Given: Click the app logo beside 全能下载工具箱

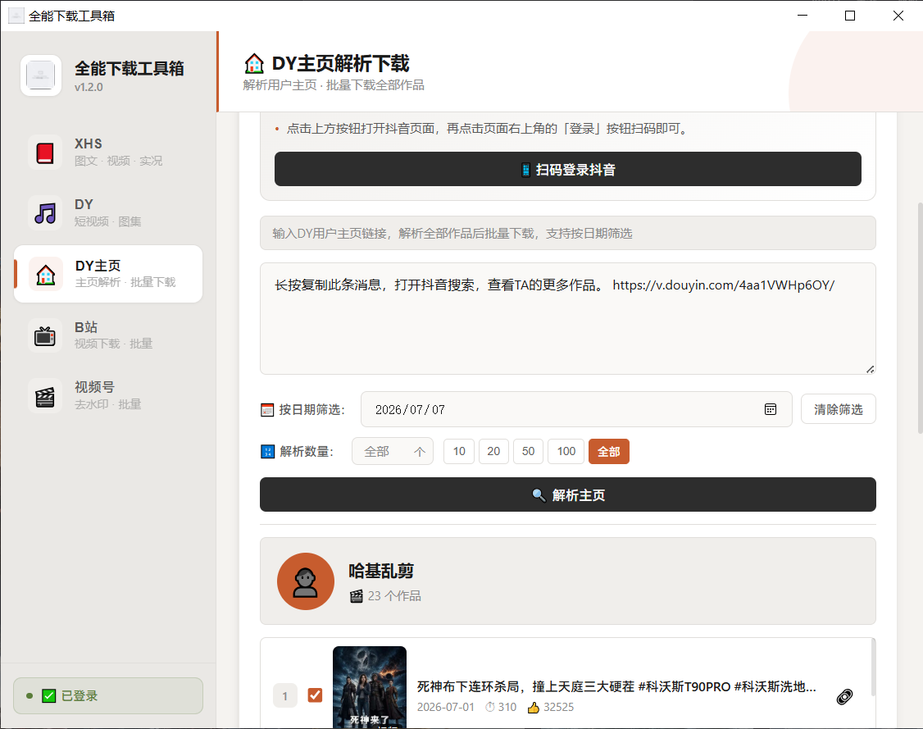Looking at the screenshot, I should [41, 75].
